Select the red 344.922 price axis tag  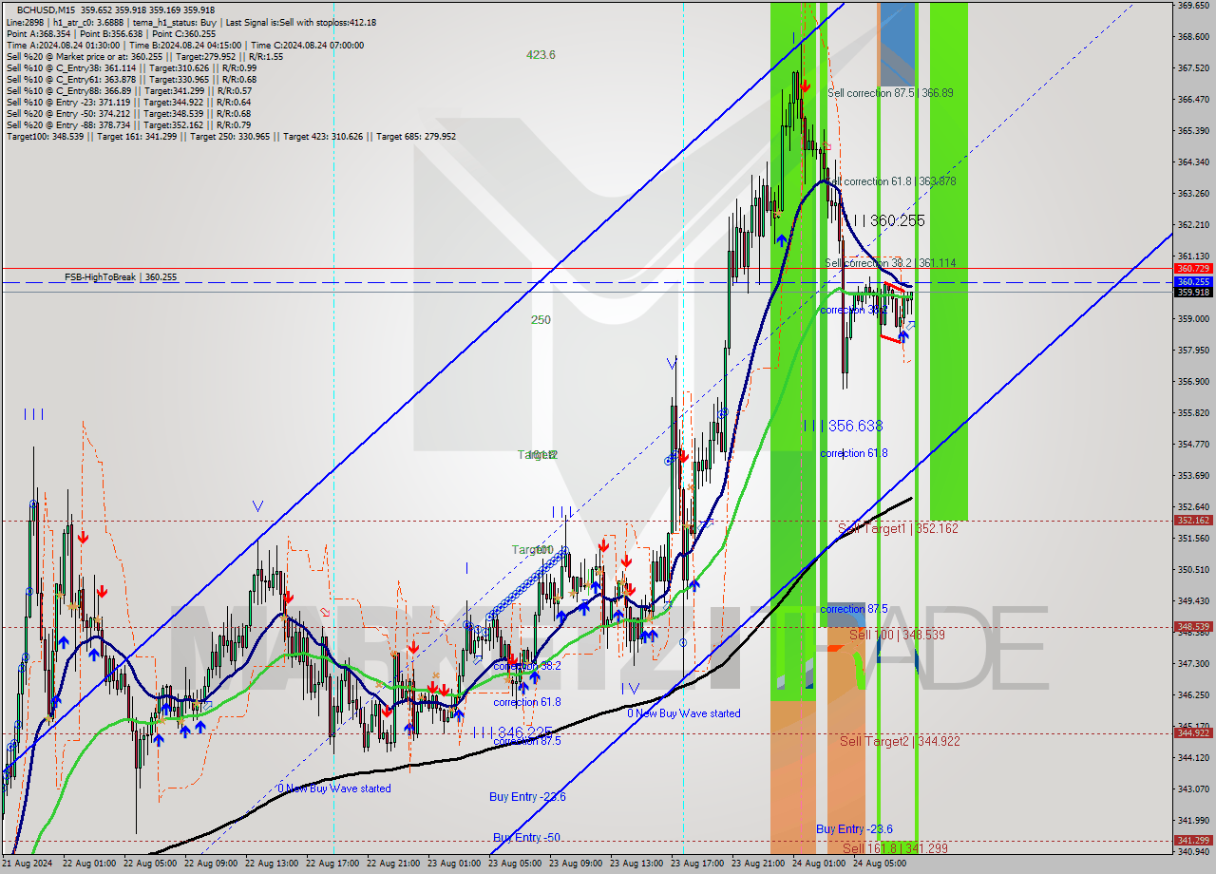(x=1193, y=732)
